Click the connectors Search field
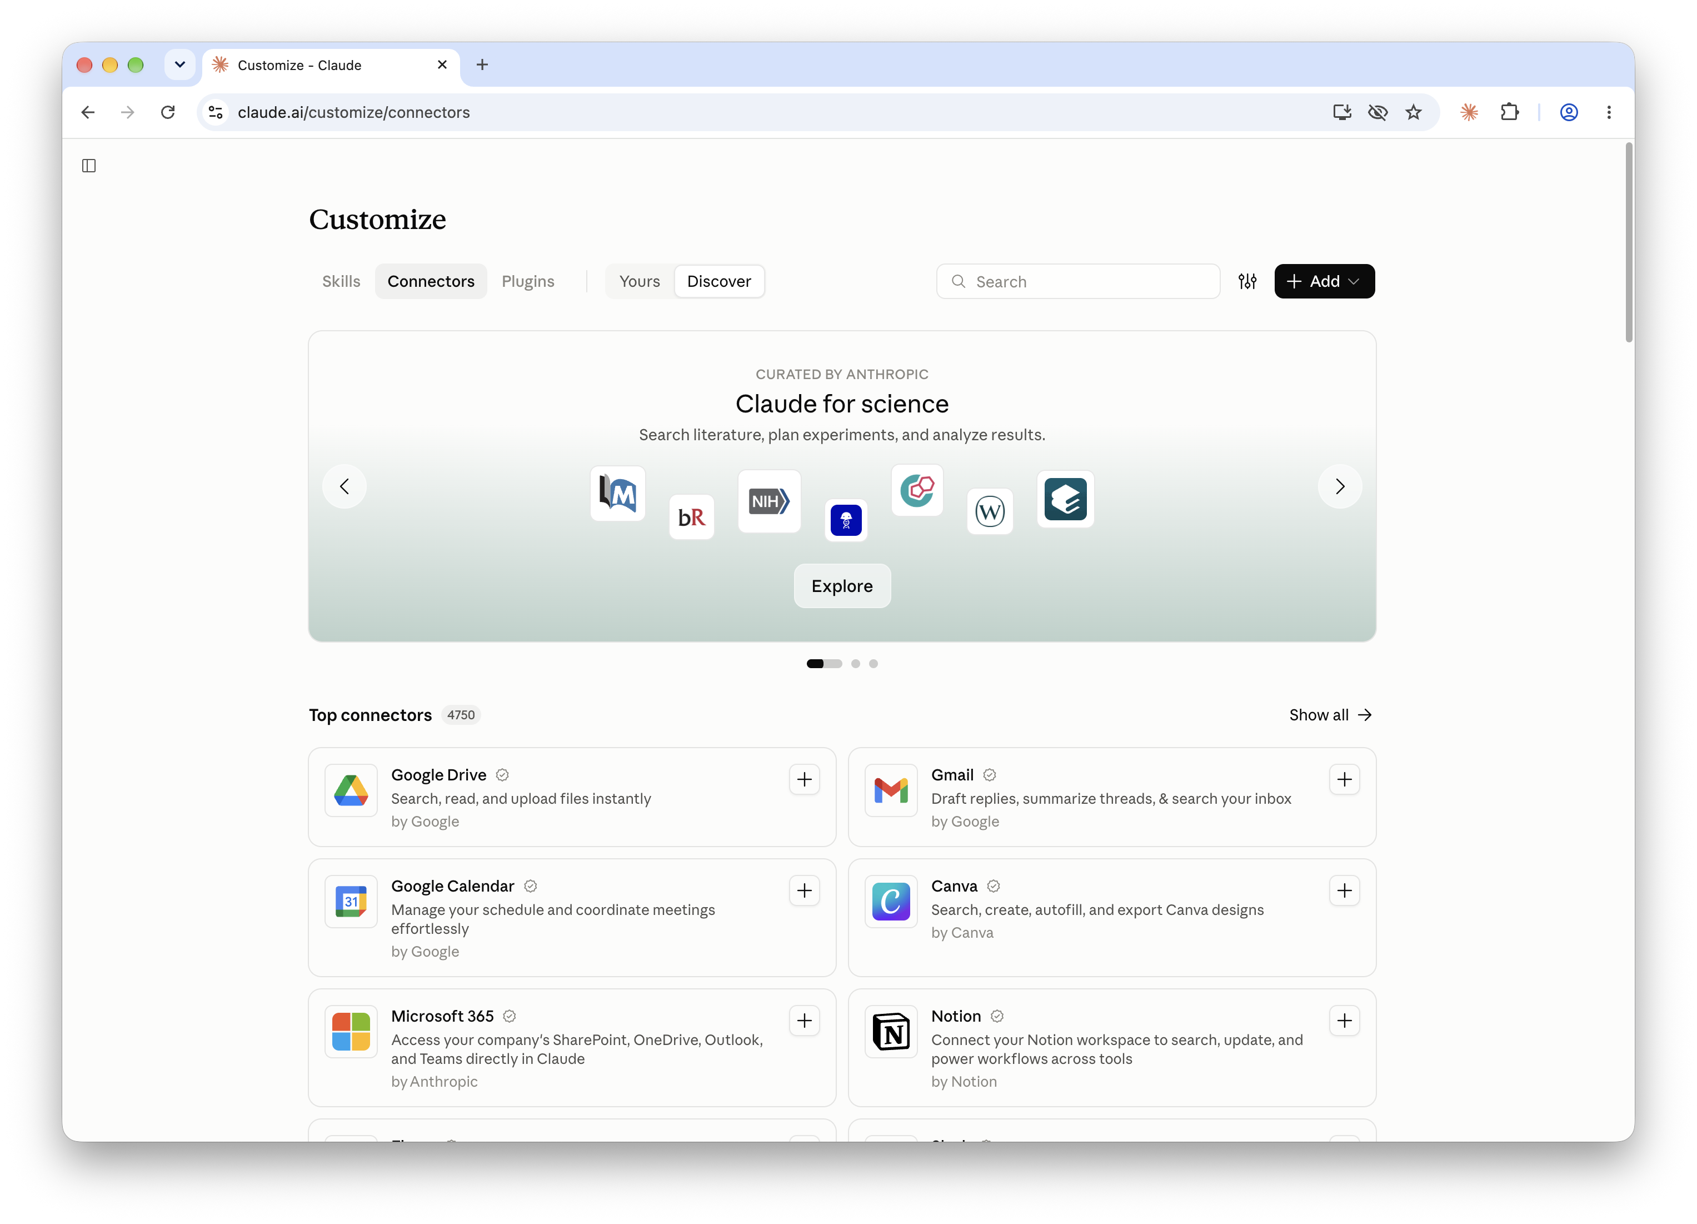Image resolution: width=1697 pixels, height=1224 pixels. click(1078, 281)
